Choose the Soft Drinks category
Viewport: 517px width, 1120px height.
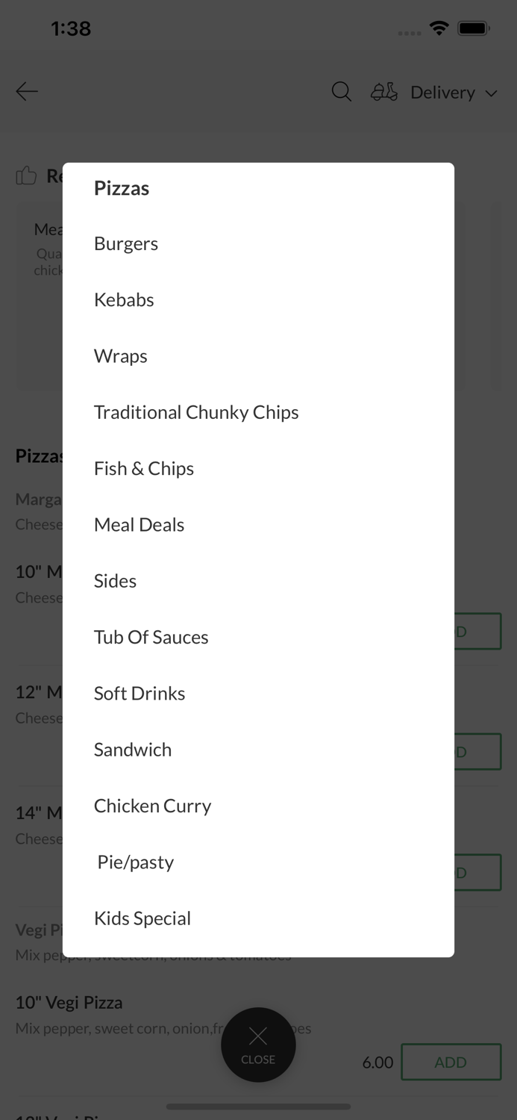click(139, 693)
